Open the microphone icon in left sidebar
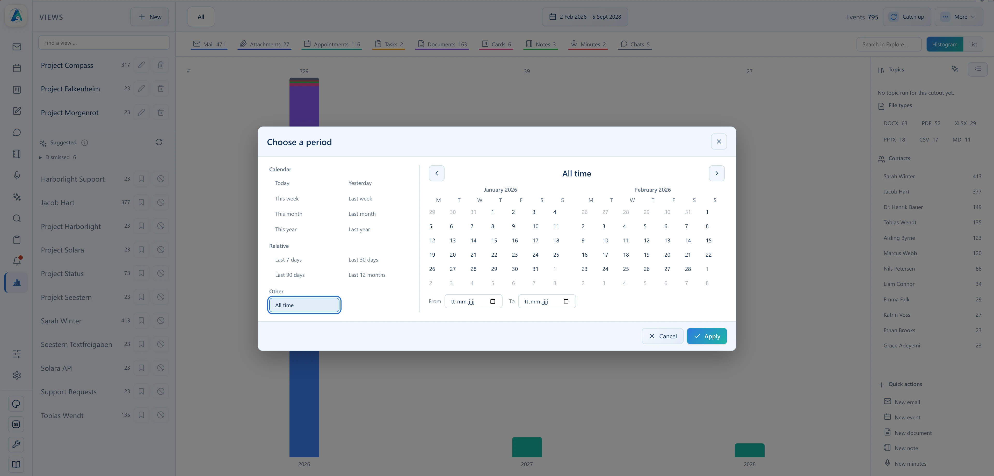This screenshot has width=994, height=476. [x=17, y=175]
